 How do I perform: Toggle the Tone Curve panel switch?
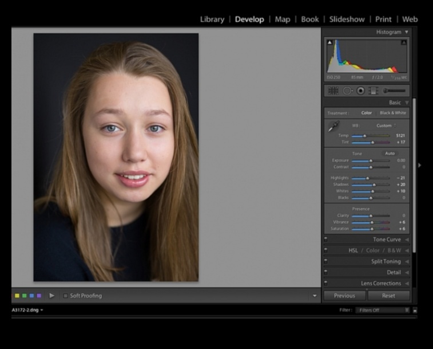(x=326, y=240)
